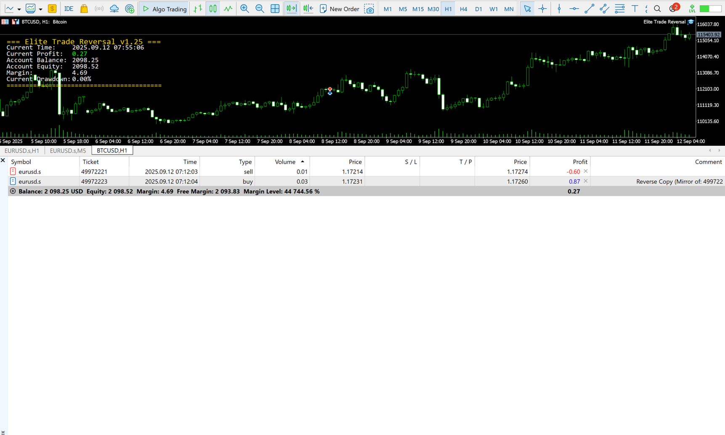
Task: Select the M5 timeframe
Action: [403, 9]
